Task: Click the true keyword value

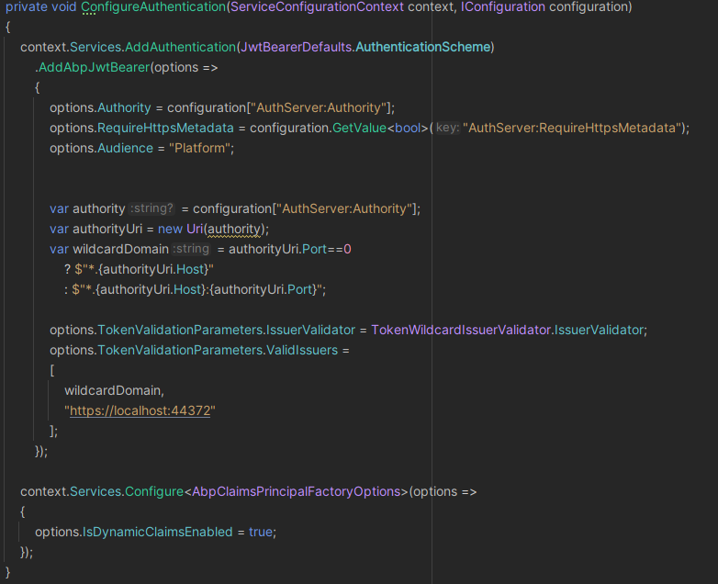Action: pyautogui.click(x=261, y=532)
